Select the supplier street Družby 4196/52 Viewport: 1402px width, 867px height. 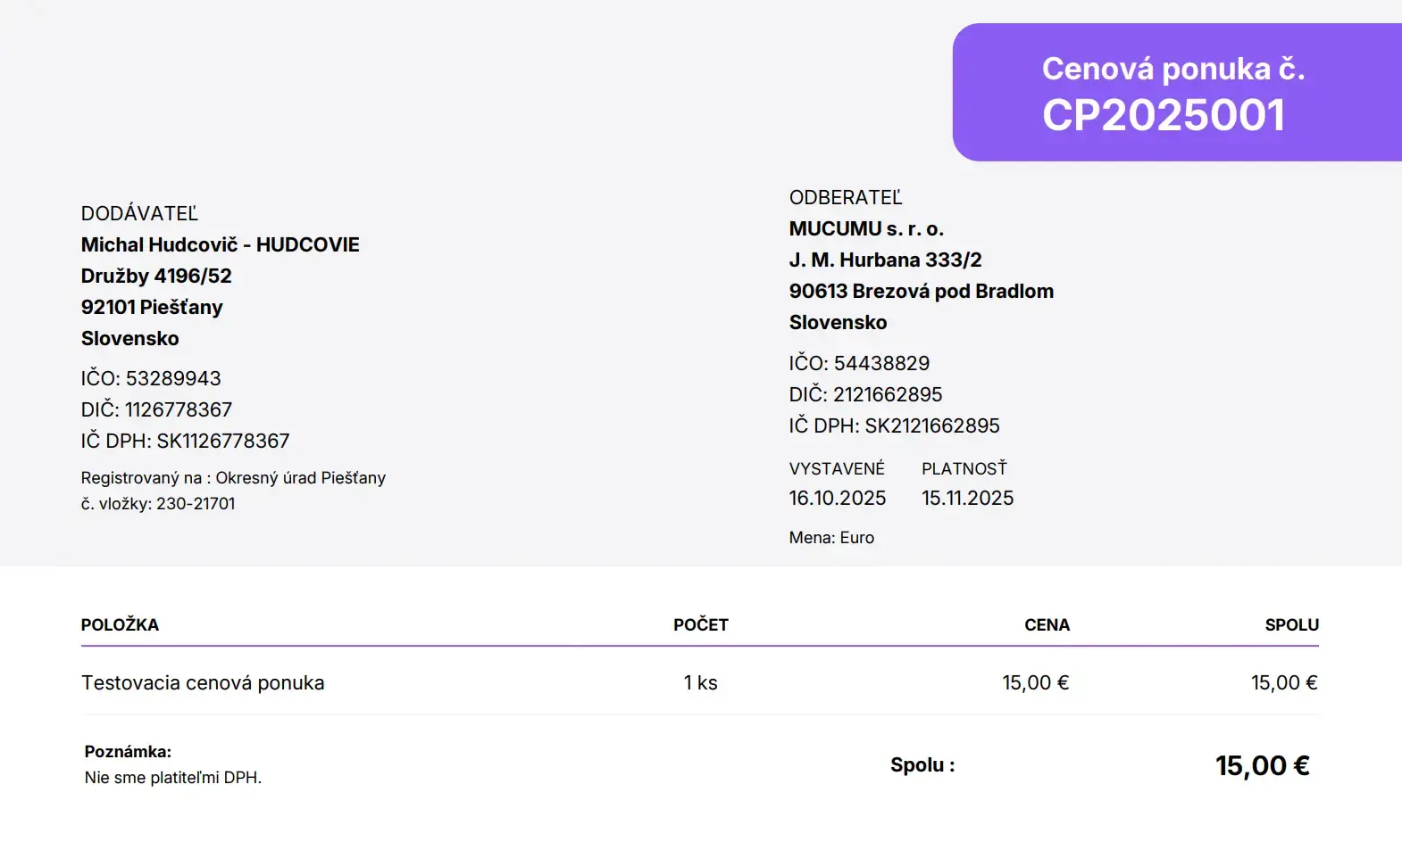(156, 276)
